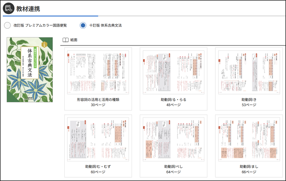Click the 教材連携 heading text

[28, 9]
